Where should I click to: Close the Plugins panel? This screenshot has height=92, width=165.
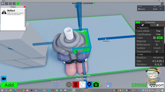(24, 7)
